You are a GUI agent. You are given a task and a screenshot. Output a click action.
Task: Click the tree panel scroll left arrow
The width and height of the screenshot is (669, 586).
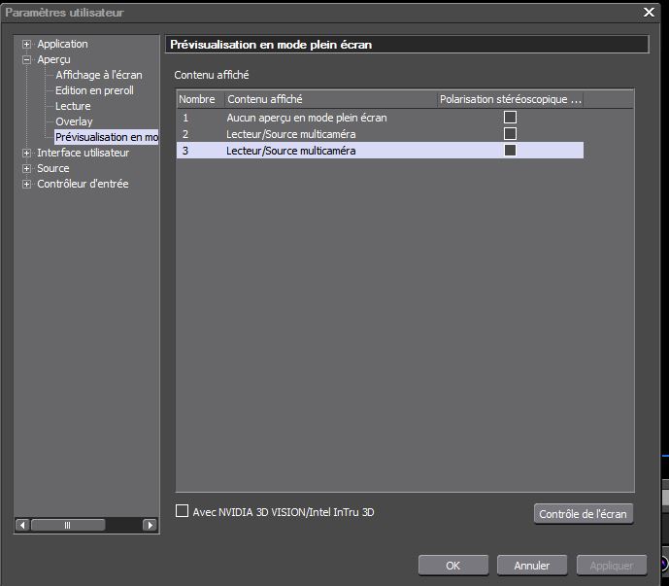tap(22, 525)
